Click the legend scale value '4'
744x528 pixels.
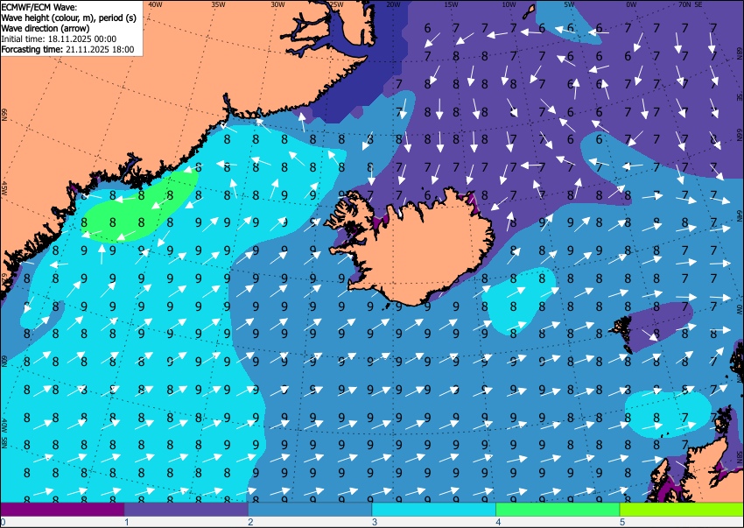tap(498, 522)
